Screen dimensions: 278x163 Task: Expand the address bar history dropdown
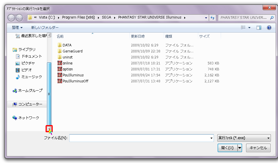point(206,18)
